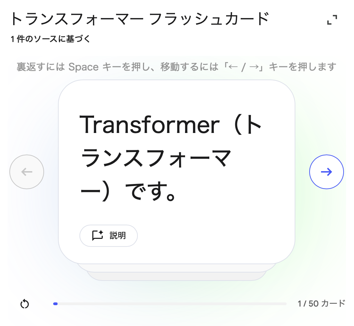This screenshot has width=354, height=326.
Task: Click the 1 / 50 カード counter
Action: [321, 303]
